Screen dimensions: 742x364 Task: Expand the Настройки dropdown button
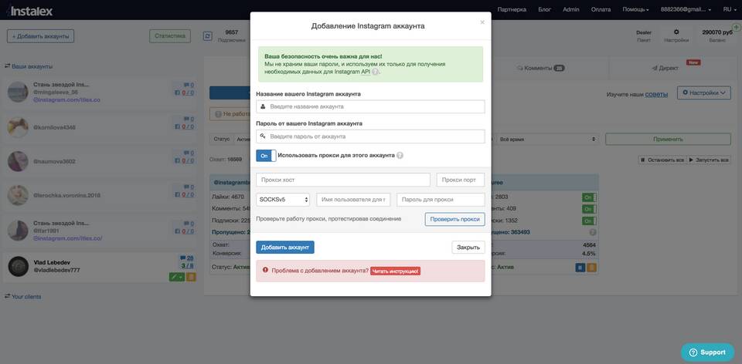pyautogui.click(x=703, y=93)
